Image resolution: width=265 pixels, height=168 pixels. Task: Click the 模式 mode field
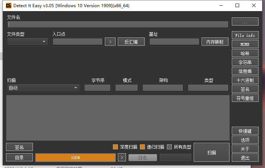click(127, 88)
